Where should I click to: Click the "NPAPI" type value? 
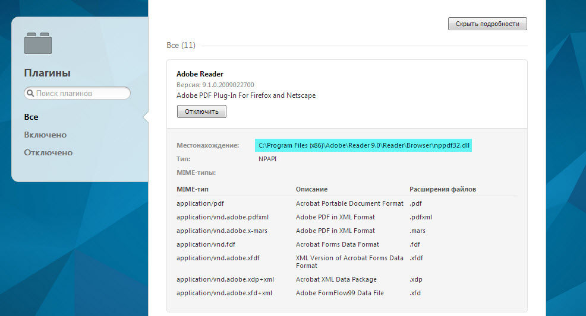tap(267, 159)
